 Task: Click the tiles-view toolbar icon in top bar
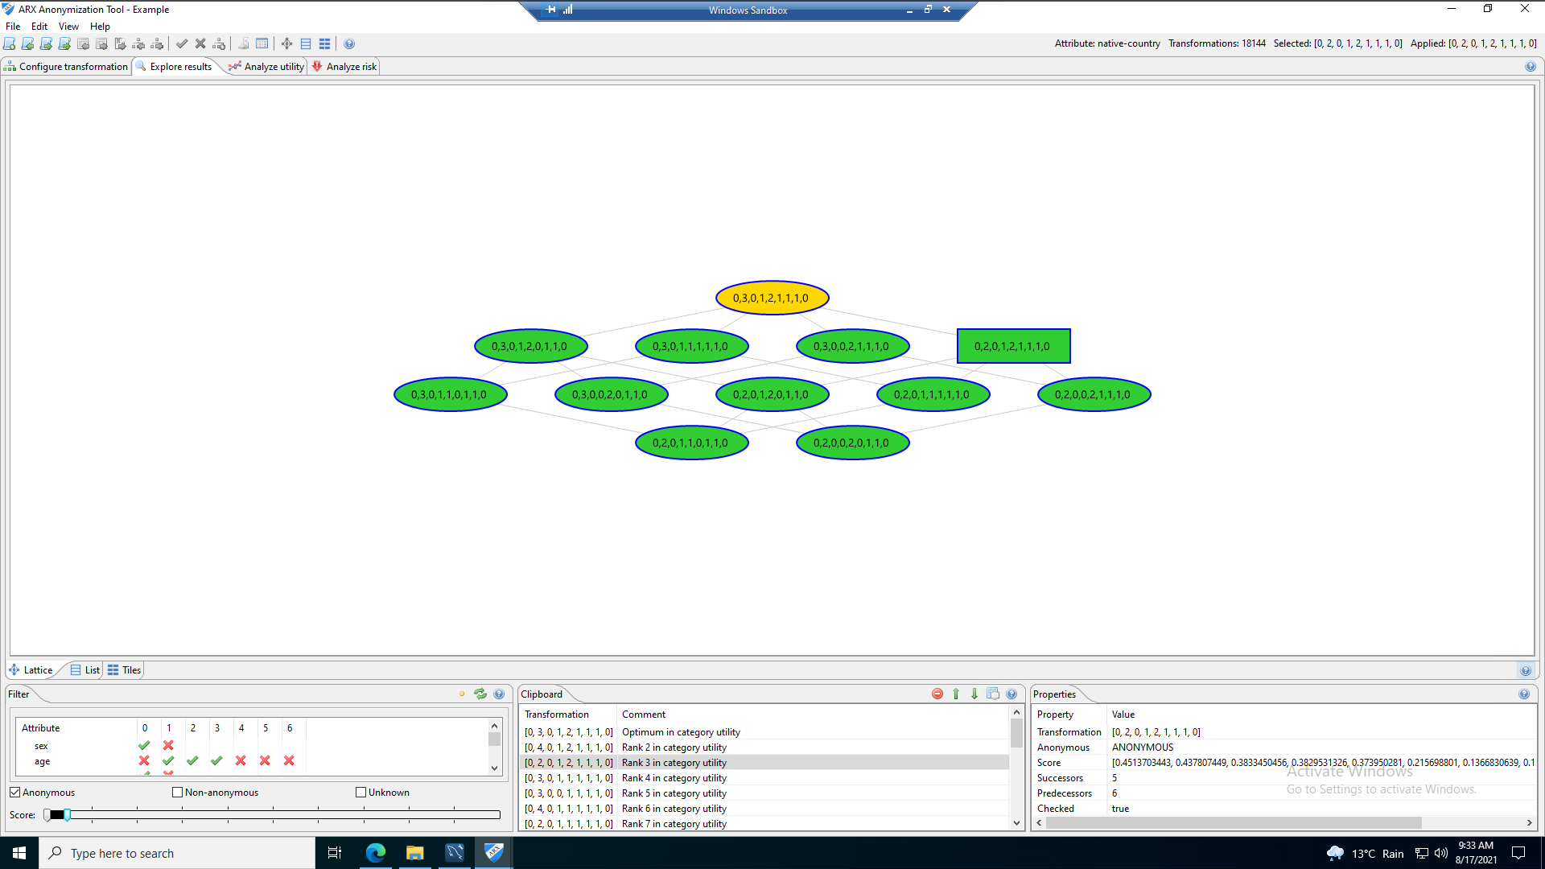point(324,44)
